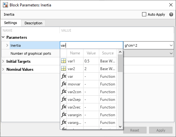Click the Value column header
The width and height of the screenshot is (176, 137).
click(x=91, y=53)
